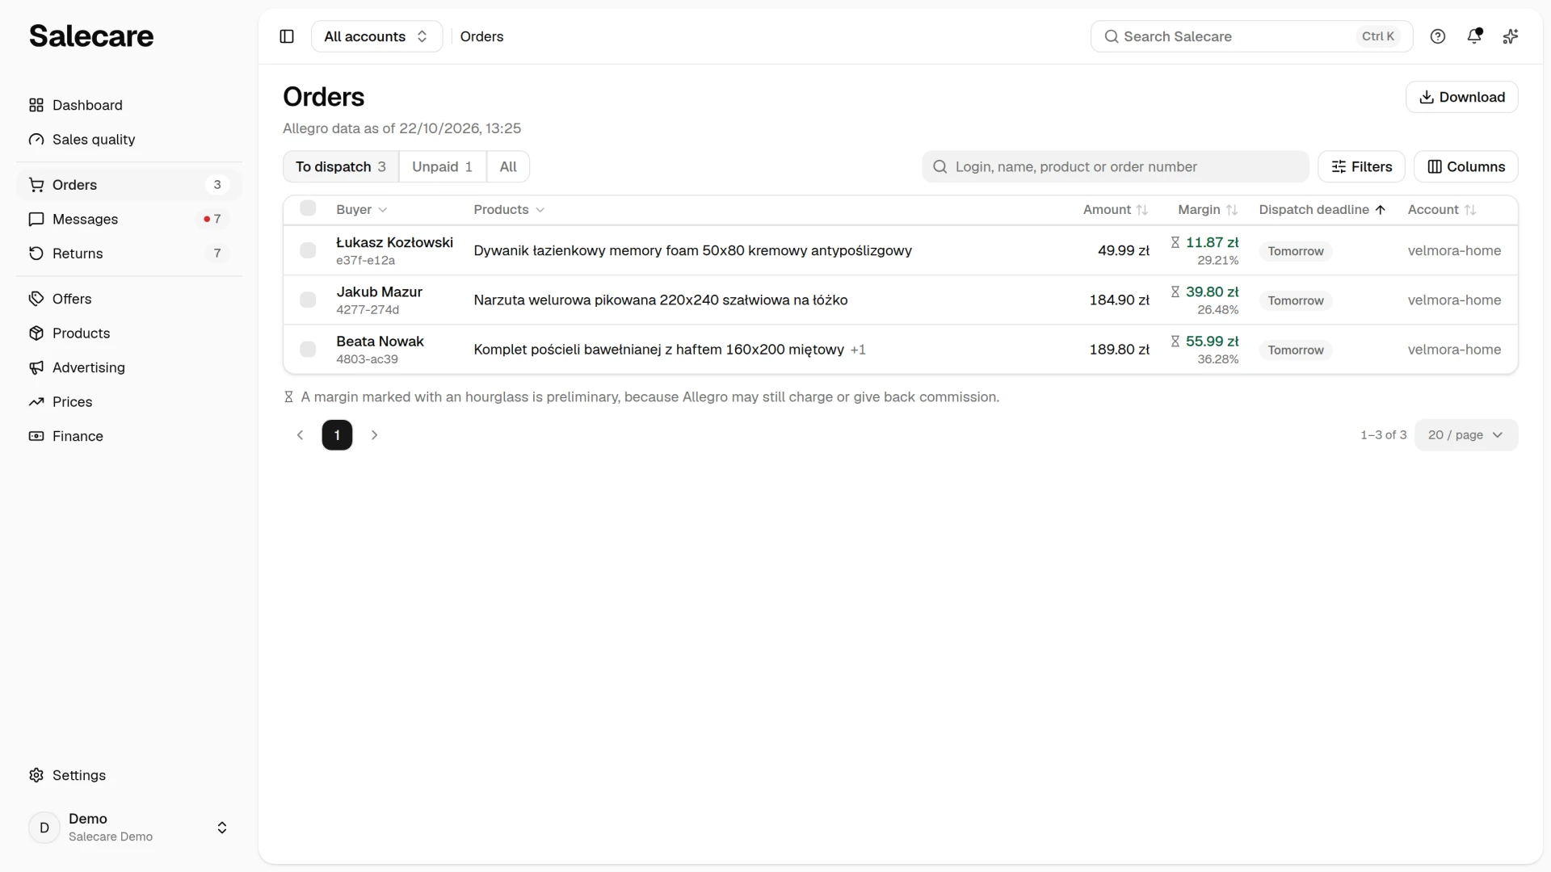Open All accounts selector
The width and height of the screenshot is (1551, 872).
point(376,36)
